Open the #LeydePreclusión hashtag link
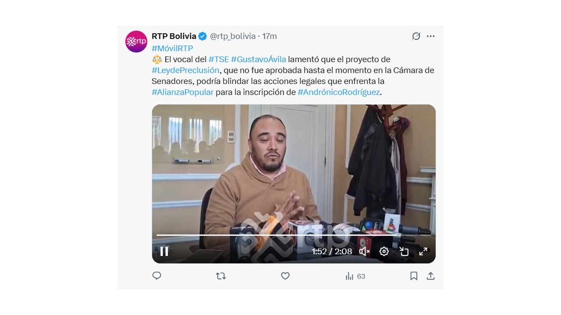 pos(185,70)
